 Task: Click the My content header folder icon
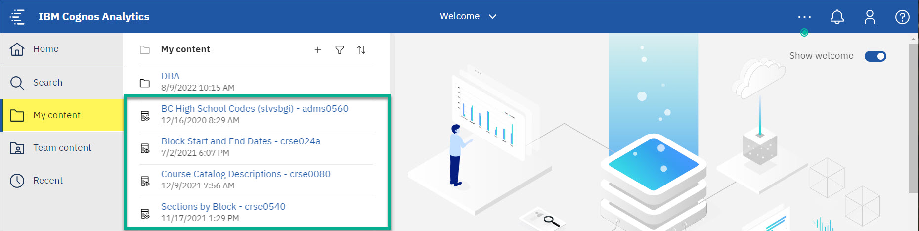pos(145,50)
